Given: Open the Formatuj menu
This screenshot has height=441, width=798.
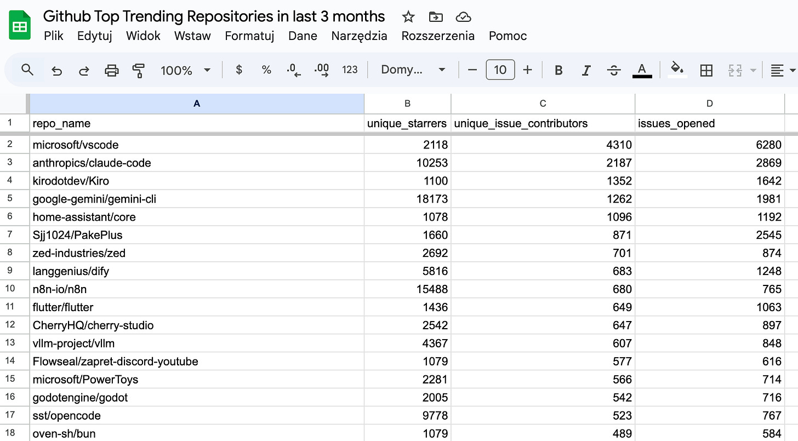Looking at the screenshot, I should click(x=249, y=36).
